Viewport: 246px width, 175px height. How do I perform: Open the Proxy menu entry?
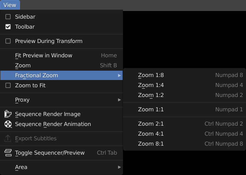coord(61,100)
